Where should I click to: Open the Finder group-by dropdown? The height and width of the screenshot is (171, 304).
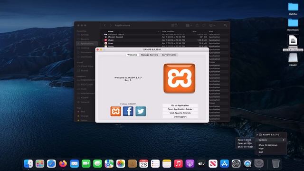pos(189,25)
